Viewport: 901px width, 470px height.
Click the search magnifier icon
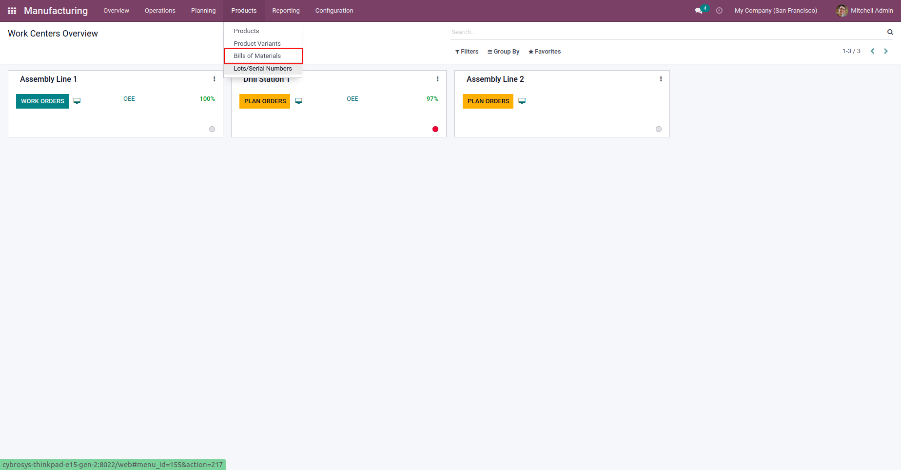pyautogui.click(x=890, y=32)
